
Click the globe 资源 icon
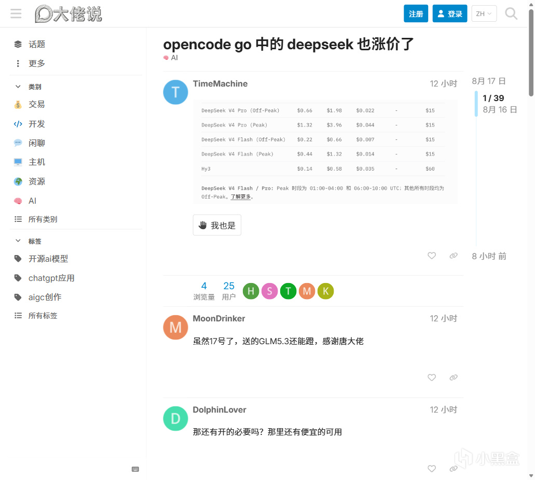[18, 181]
